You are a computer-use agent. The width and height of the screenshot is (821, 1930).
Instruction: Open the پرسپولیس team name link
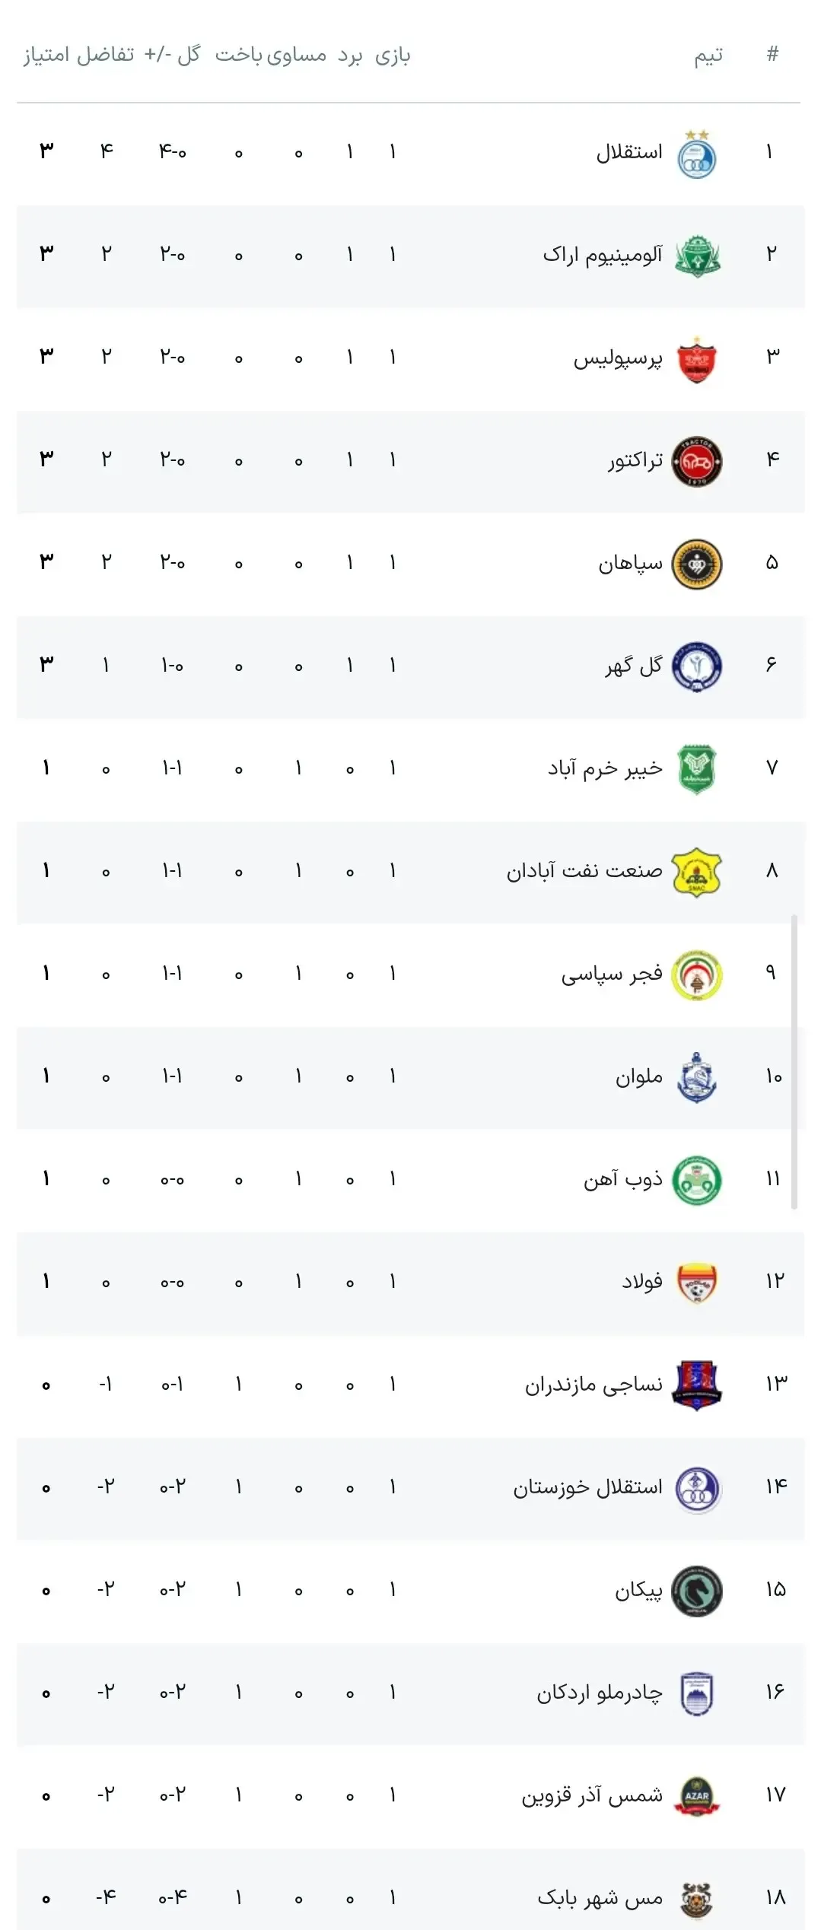618,358
